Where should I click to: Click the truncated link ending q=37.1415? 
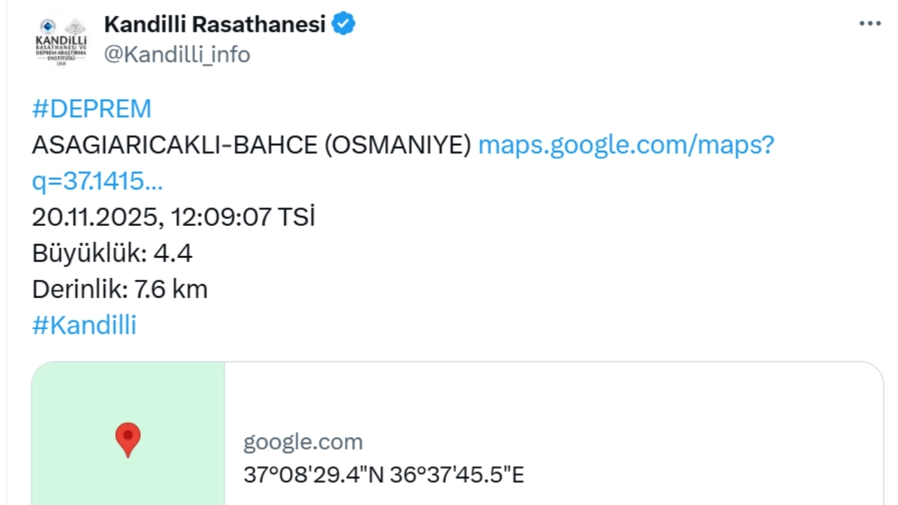pos(97,181)
